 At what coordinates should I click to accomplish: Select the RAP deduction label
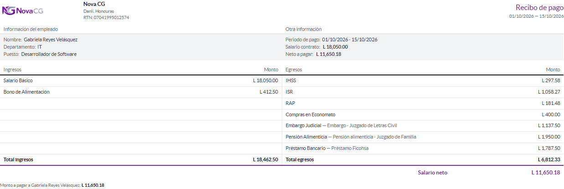[x=290, y=103]
